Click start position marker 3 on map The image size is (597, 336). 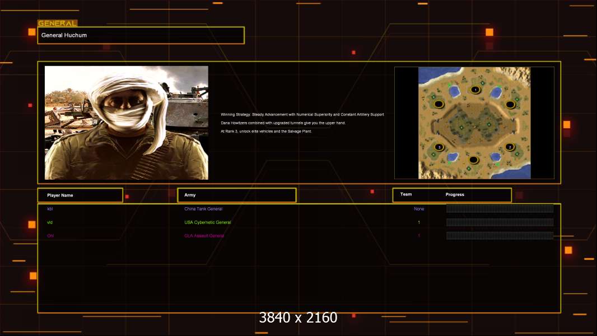(439, 147)
